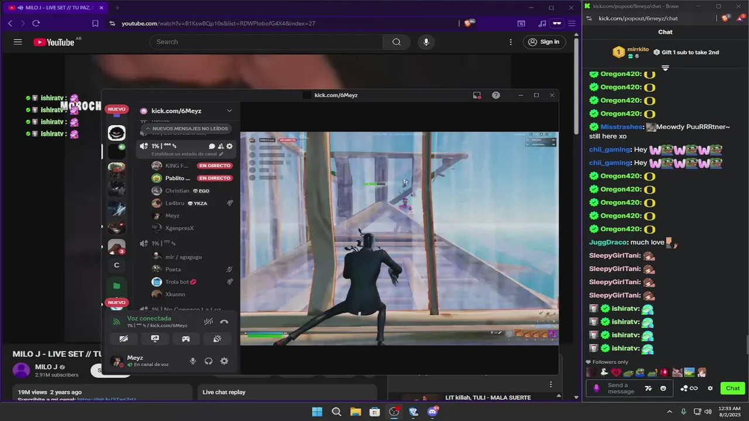Open Windows Start menu
Viewport: 749px width, 421px height.
[317, 412]
